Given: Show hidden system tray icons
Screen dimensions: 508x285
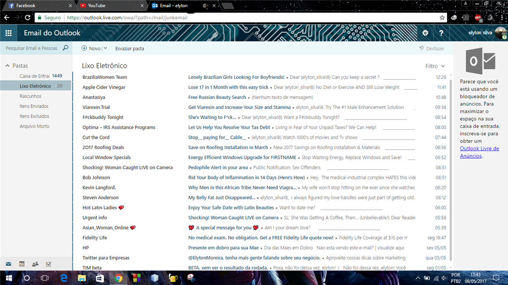Looking at the screenshot, I should pos(418,278).
